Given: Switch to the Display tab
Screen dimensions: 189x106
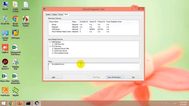Looking at the screenshot, I should click(x=54, y=14).
